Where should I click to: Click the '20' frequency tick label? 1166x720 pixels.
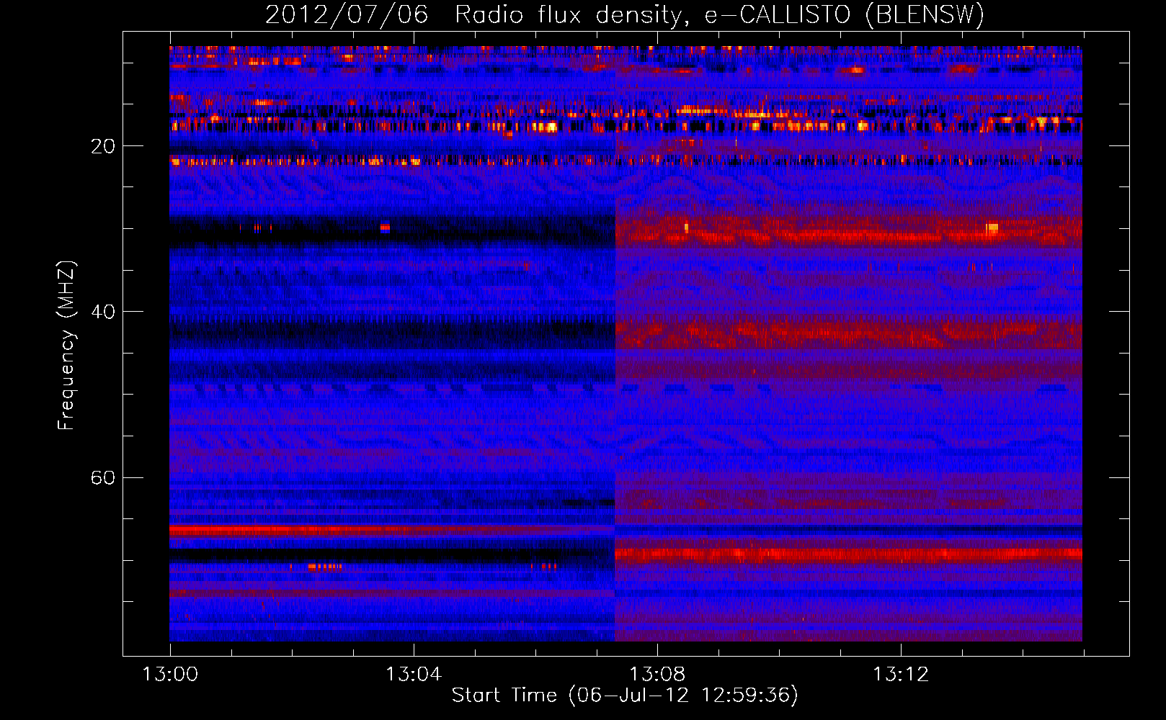[x=102, y=146]
